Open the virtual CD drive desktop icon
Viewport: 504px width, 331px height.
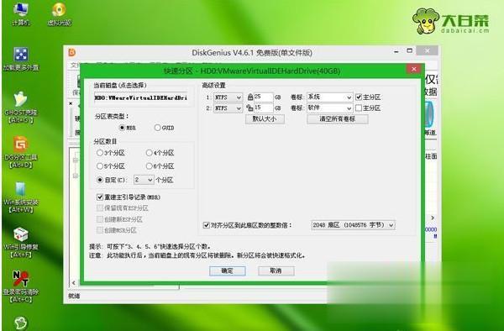click(x=60, y=13)
